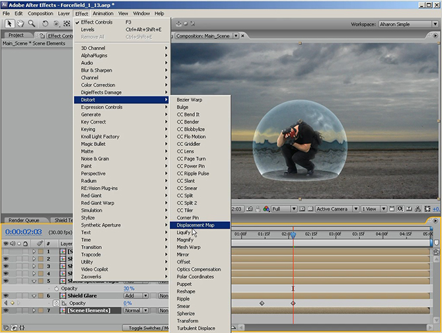The height and width of the screenshot is (333, 442).
Task: Close the Composition Main_Scene viewer tab
Action: click(x=242, y=36)
